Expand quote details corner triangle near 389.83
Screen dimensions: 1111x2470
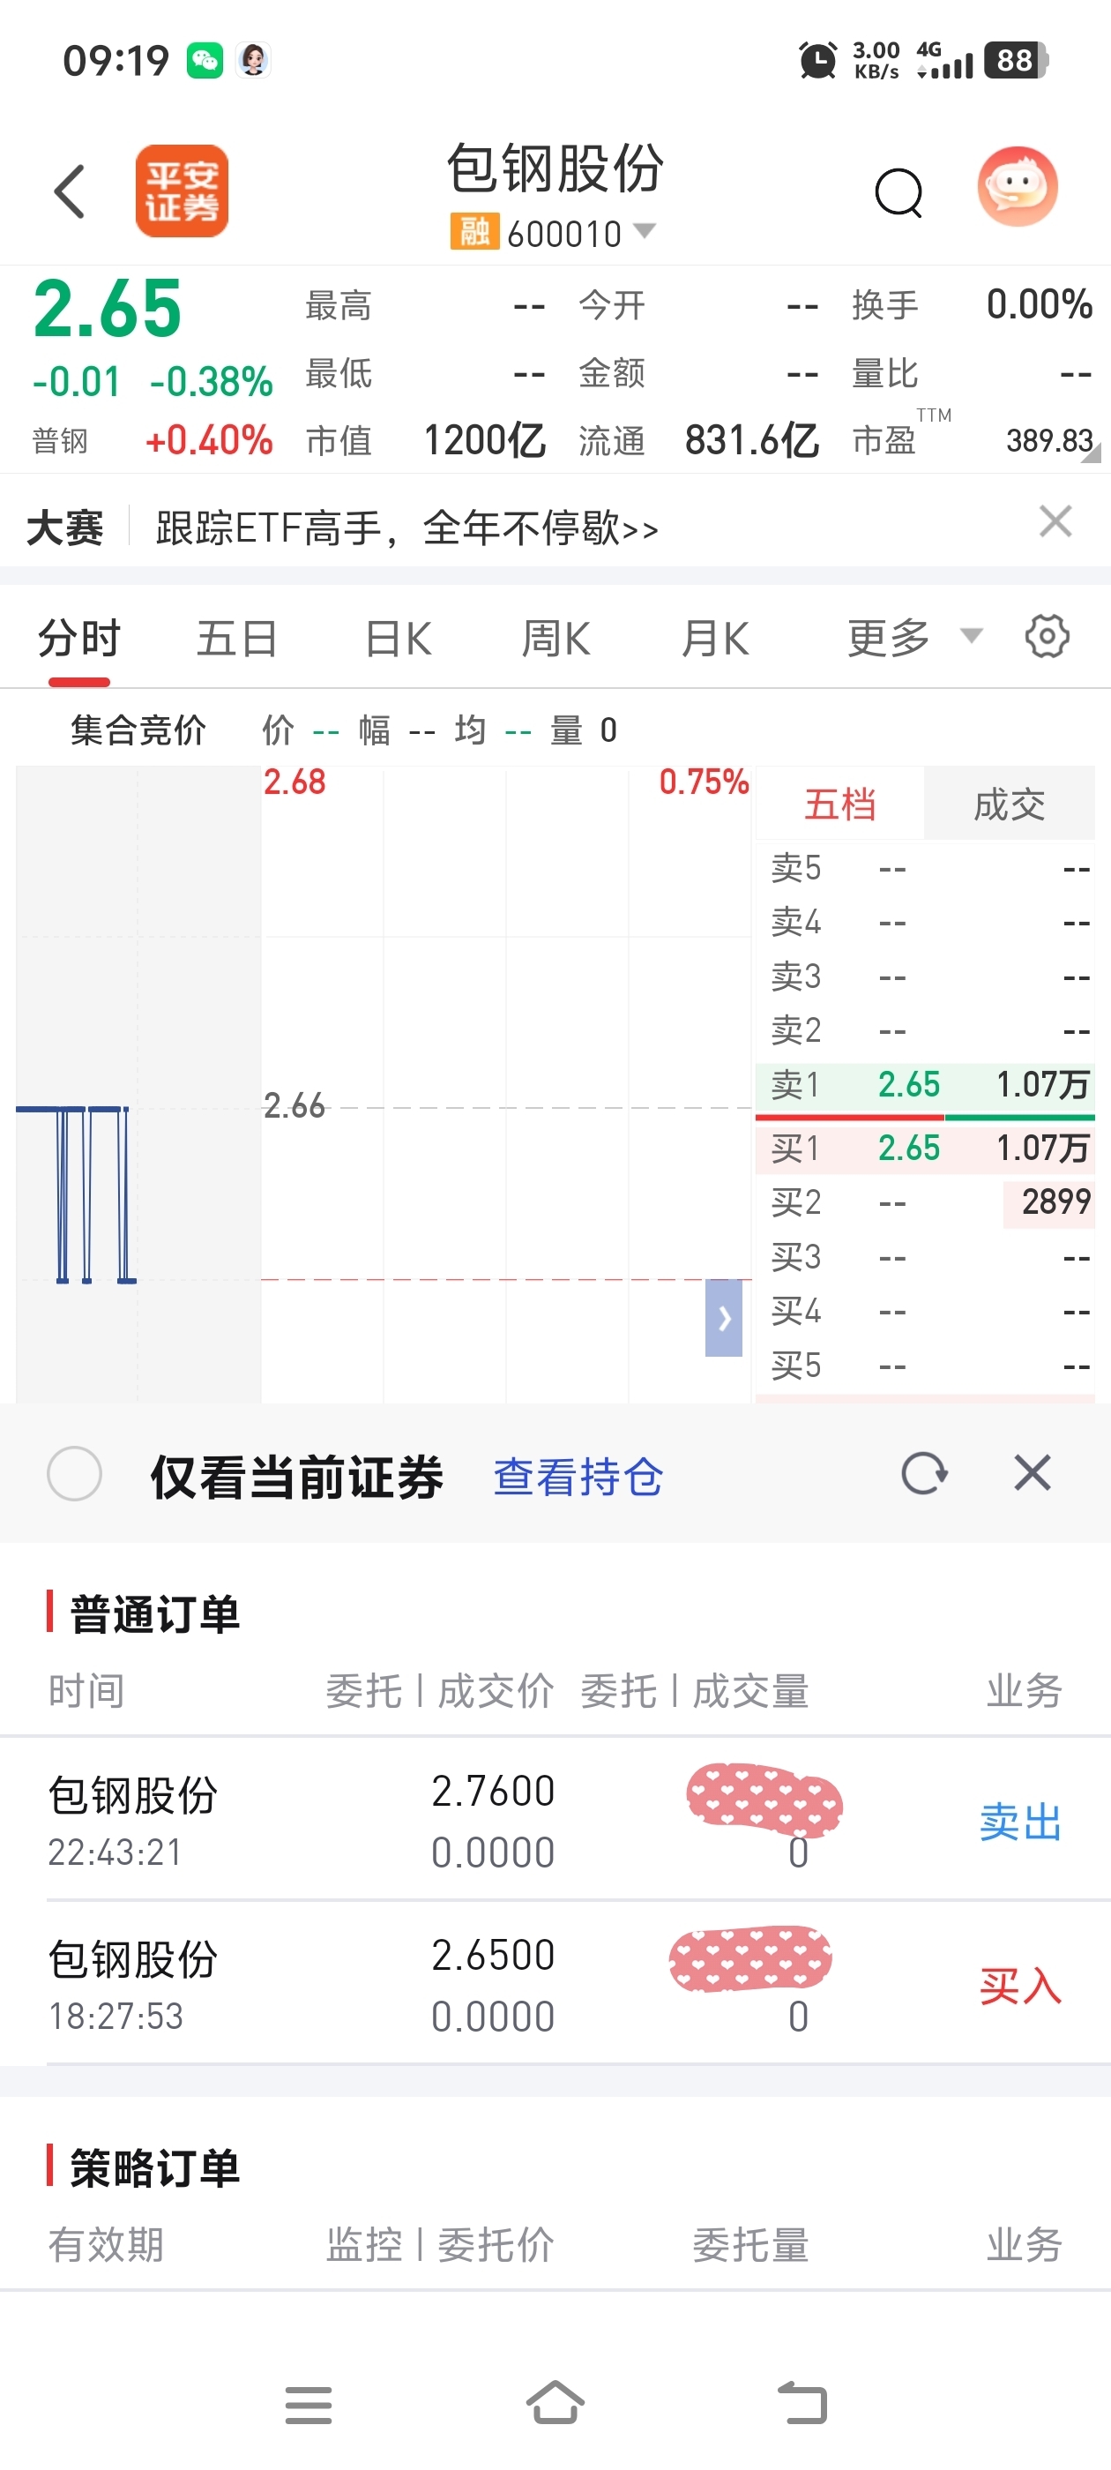[1091, 454]
